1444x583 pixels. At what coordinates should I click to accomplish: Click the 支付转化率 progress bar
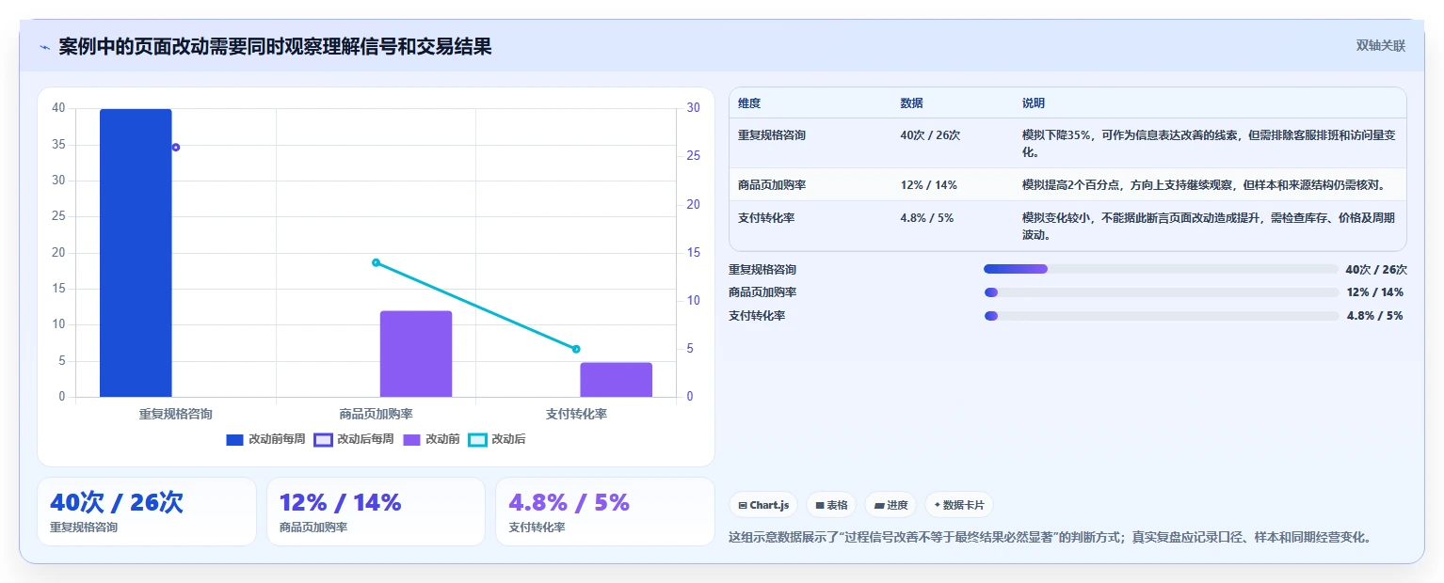pos(1161,316)
